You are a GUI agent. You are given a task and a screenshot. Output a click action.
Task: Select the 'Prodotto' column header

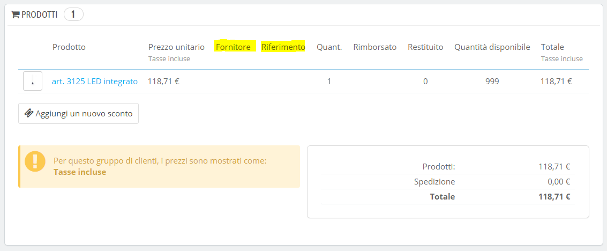coord(69,47)
